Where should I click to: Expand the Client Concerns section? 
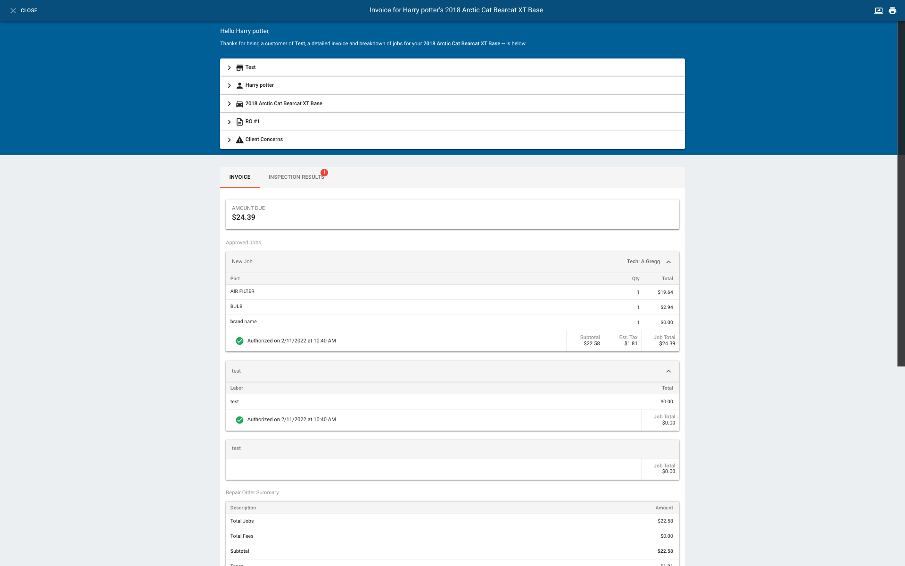pos(230,140)
